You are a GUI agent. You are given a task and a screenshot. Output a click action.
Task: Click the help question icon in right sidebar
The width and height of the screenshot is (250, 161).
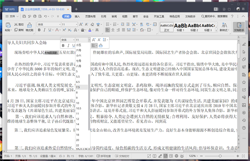coord(244,128)
